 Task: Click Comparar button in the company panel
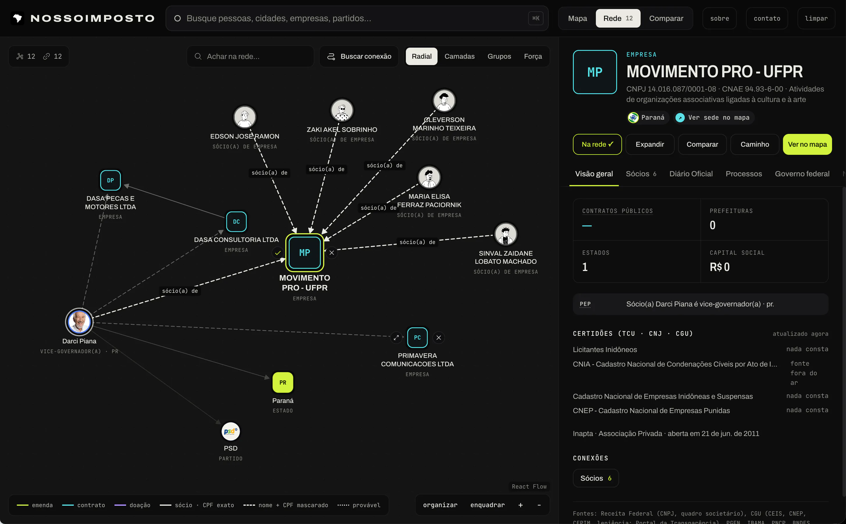point(702,144)
